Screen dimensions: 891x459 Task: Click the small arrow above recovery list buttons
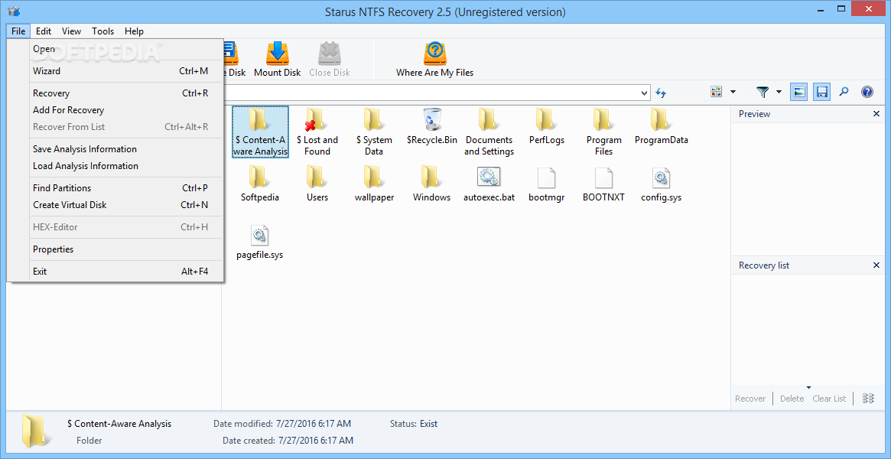(x=809, y=387)
